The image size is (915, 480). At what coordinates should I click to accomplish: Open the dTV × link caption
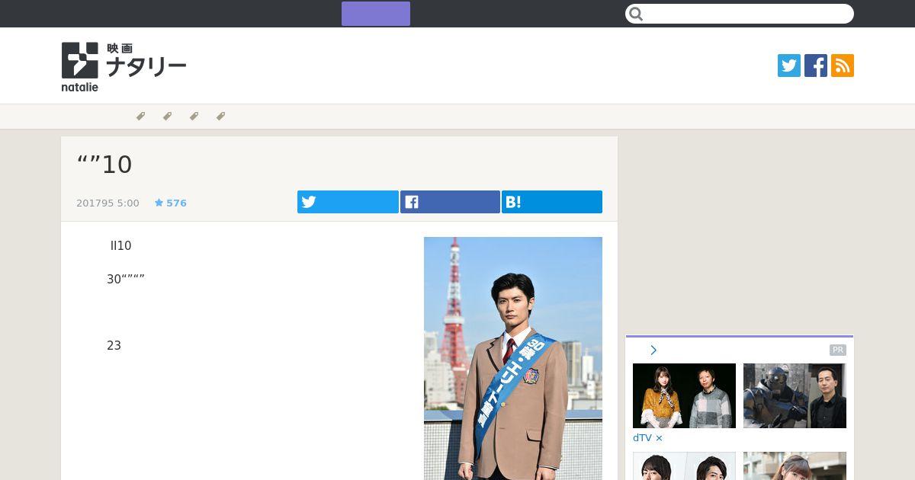pos(648,438)
